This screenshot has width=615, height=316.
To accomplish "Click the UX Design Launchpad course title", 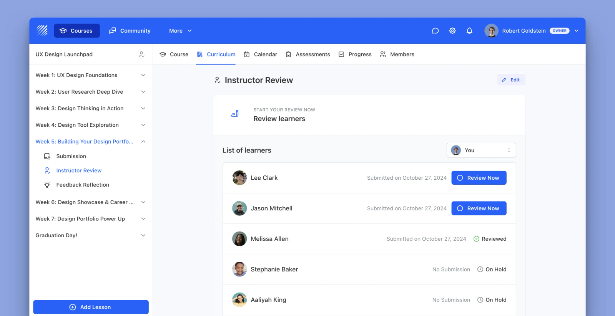I will [64, 54].
